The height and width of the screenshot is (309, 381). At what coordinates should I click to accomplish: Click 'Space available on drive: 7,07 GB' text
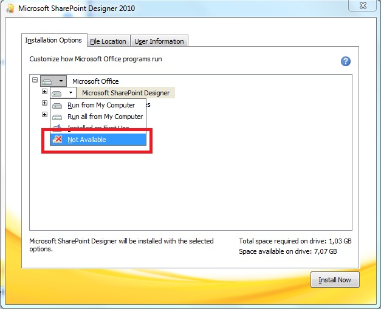pos(288,251)
